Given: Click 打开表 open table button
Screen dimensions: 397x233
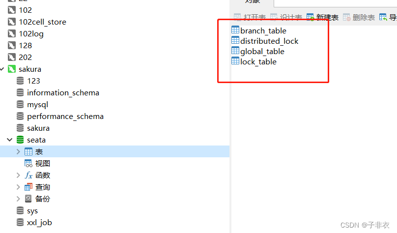Looking at the screenshot, I should coord(250,17).
